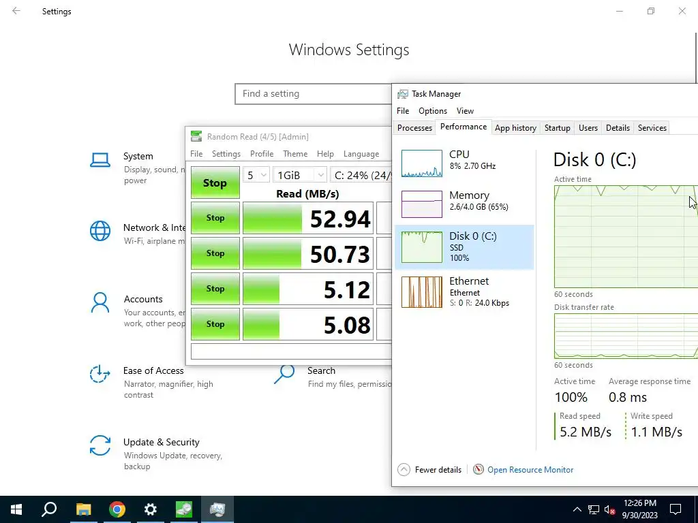Open File menu in Task Manager
This screenshot has width=698, height=523.
(403, 111)
